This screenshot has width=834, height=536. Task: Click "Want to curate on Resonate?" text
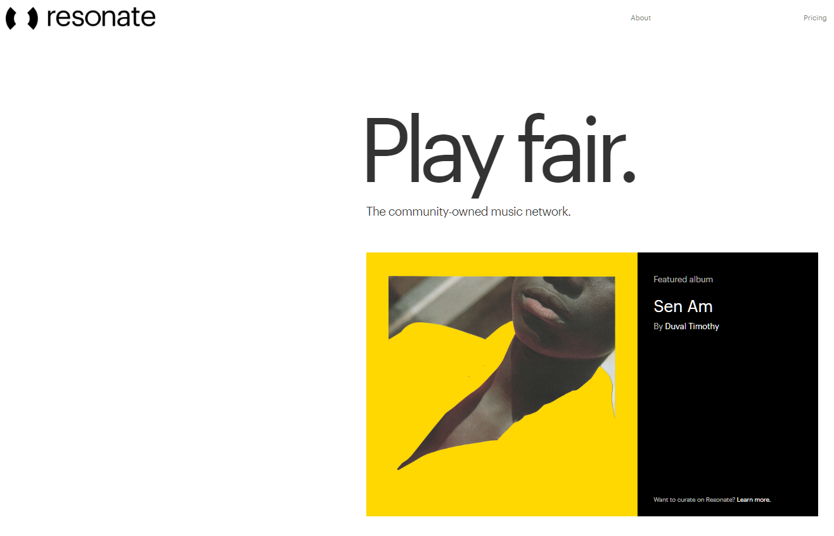[x=695, y=500]
